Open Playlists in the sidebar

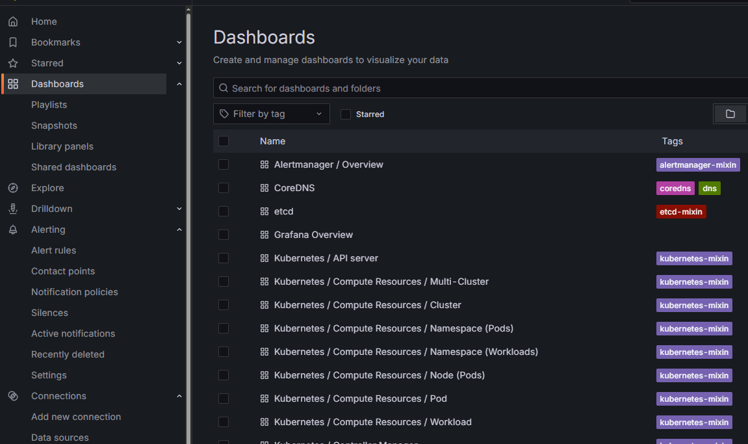point(49,105)
